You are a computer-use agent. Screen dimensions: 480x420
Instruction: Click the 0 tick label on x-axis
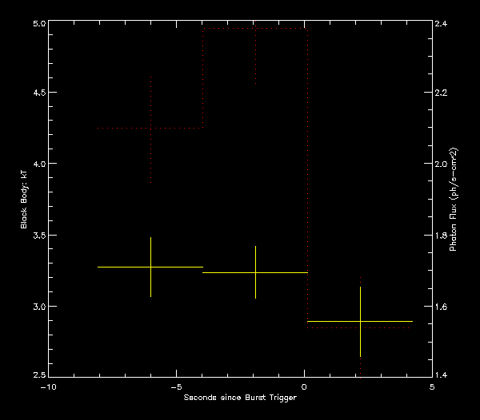(305, 386)
